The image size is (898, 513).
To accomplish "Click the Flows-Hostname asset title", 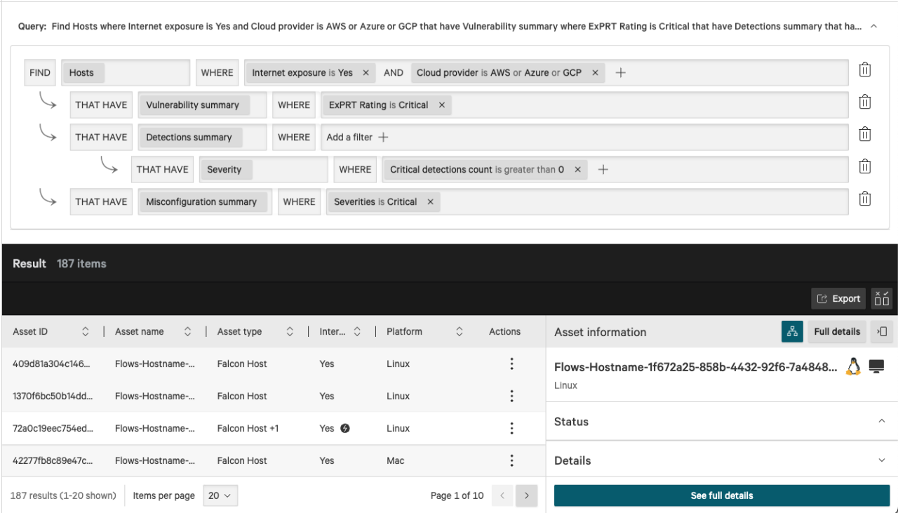I will tap(695, 367).
